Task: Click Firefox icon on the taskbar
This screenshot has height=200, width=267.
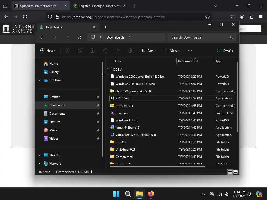Action: [151, 194]
